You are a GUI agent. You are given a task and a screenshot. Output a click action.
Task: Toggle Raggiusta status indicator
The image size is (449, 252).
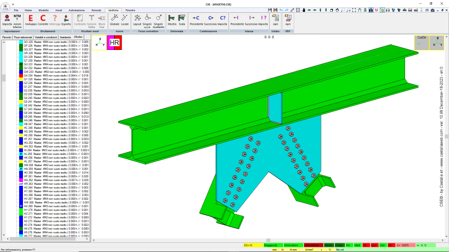click(x=273, y=245)
